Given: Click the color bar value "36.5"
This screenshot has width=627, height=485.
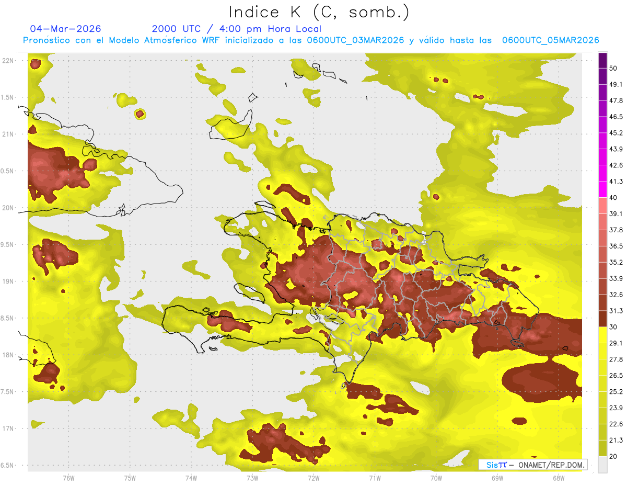Looking at the screenshot, I should (616, 246).
